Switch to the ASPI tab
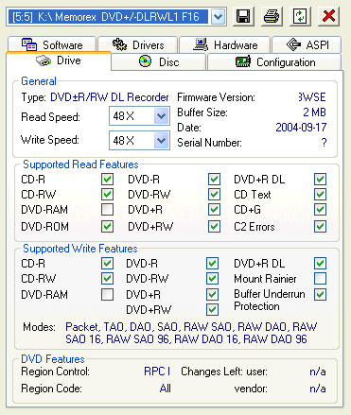This screenshot has height=415, width=351. click(x=307, y=44)
